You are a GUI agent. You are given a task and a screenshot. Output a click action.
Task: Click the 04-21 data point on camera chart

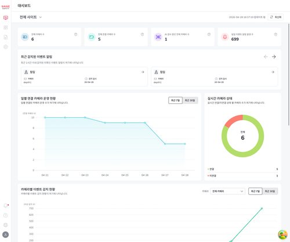tap(45, 117)
